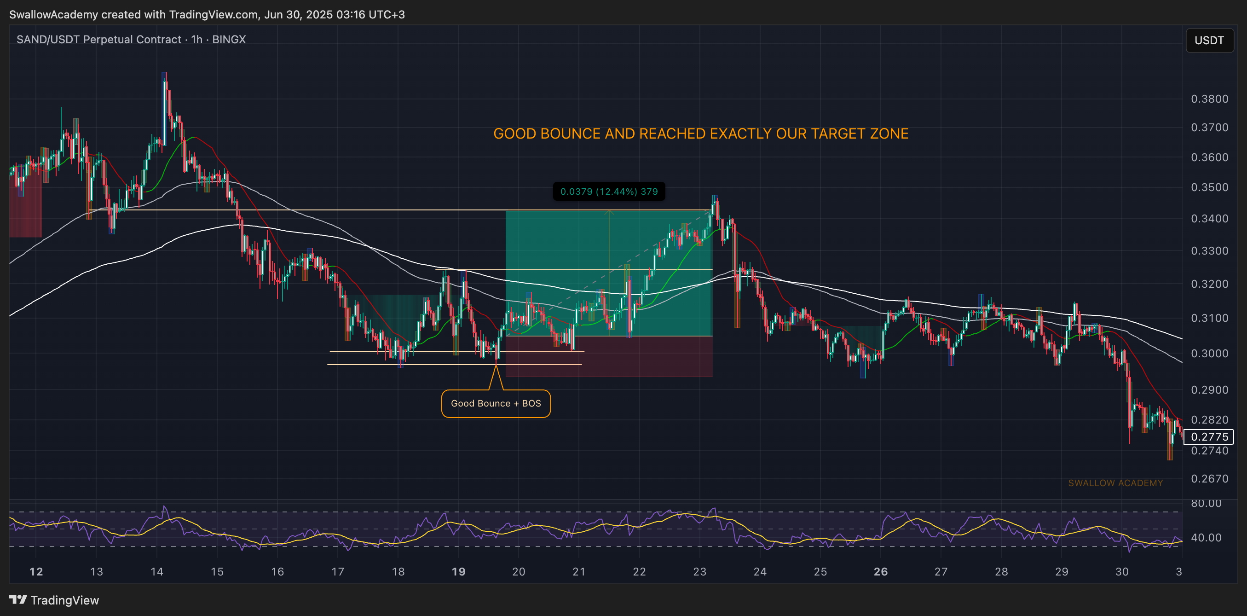The image size is (1247, 616).
Task: Click the 0.3000 price axis label
Action: click(1209, 354)
